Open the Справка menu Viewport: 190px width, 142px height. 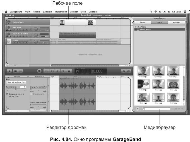[93, 12]
